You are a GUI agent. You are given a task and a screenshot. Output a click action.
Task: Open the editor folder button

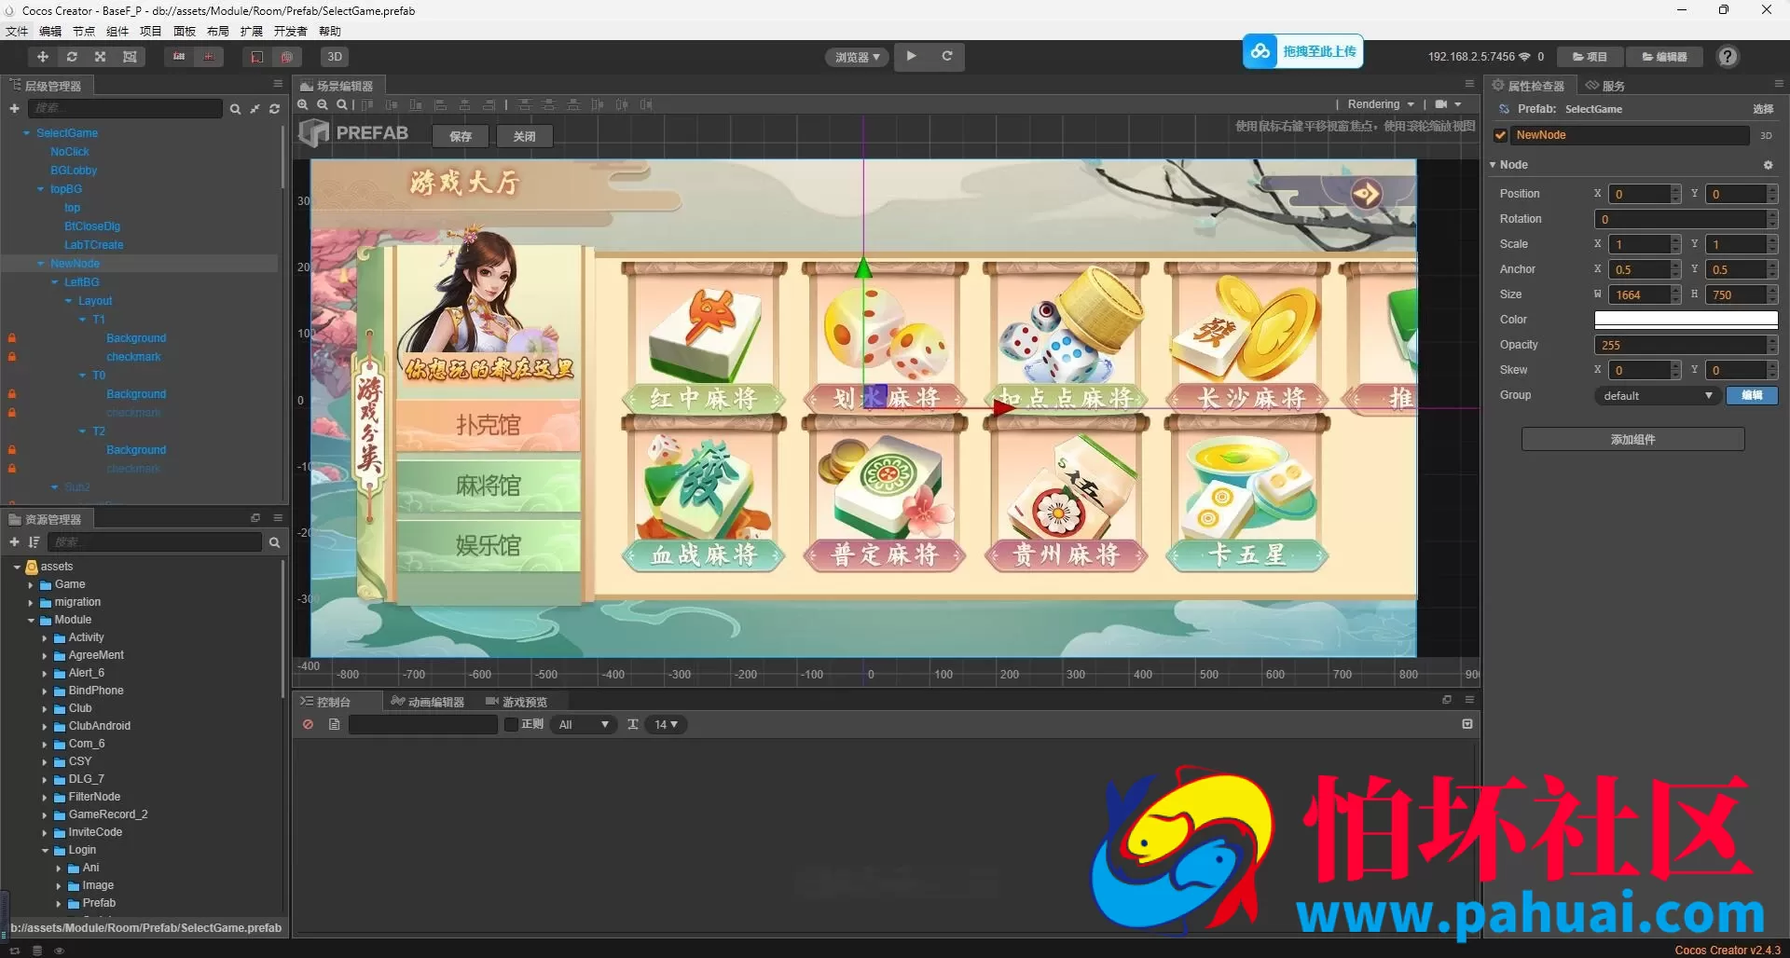tap(1664, 57)
